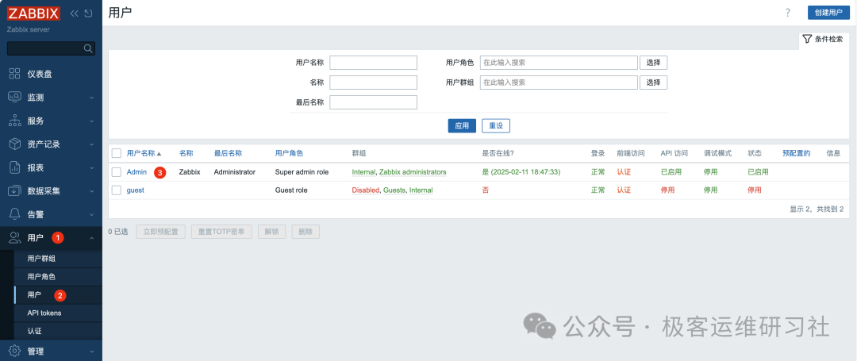
Task: Select the guest row checkbox
Action: (117, 190)
